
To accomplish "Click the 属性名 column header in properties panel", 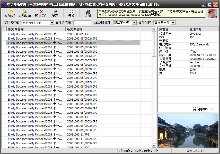I will click(173, 29).
